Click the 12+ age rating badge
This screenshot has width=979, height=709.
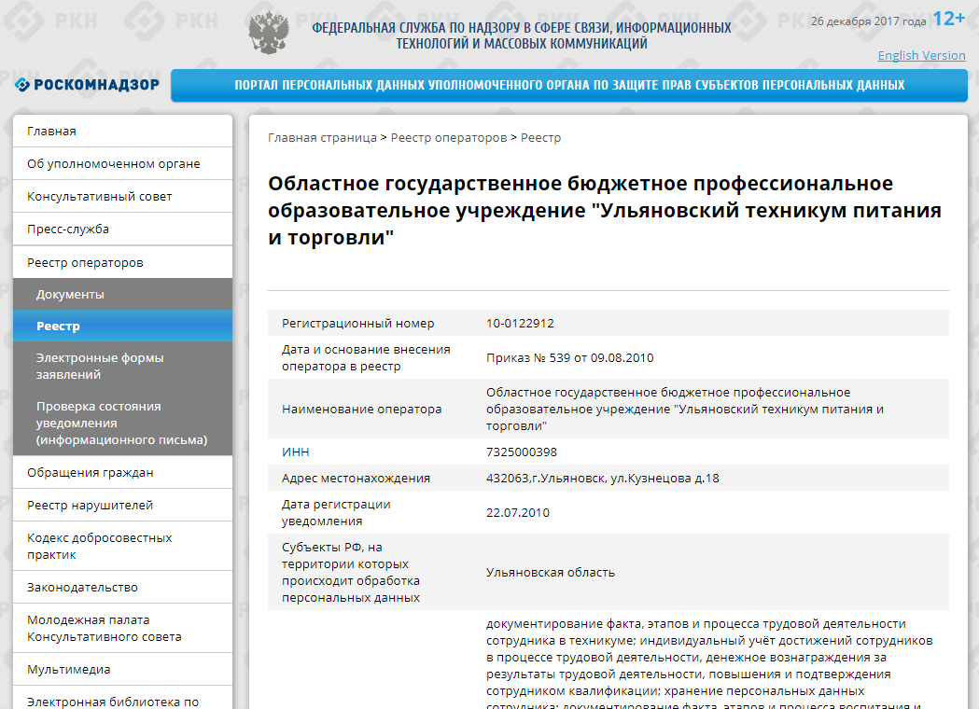click(948, 19)
